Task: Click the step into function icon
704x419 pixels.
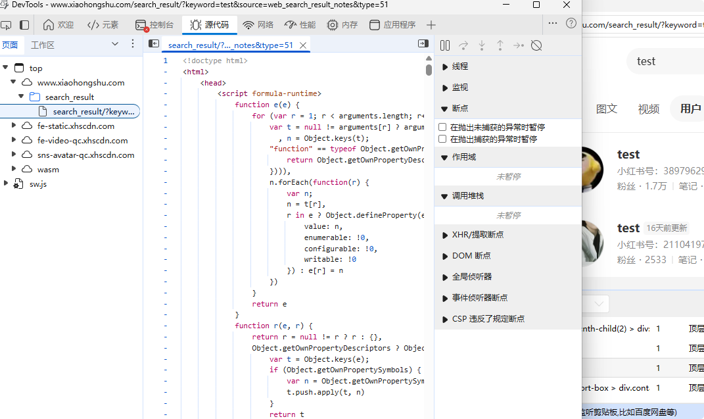Action: pyautogui.click(x=482, y=45)
